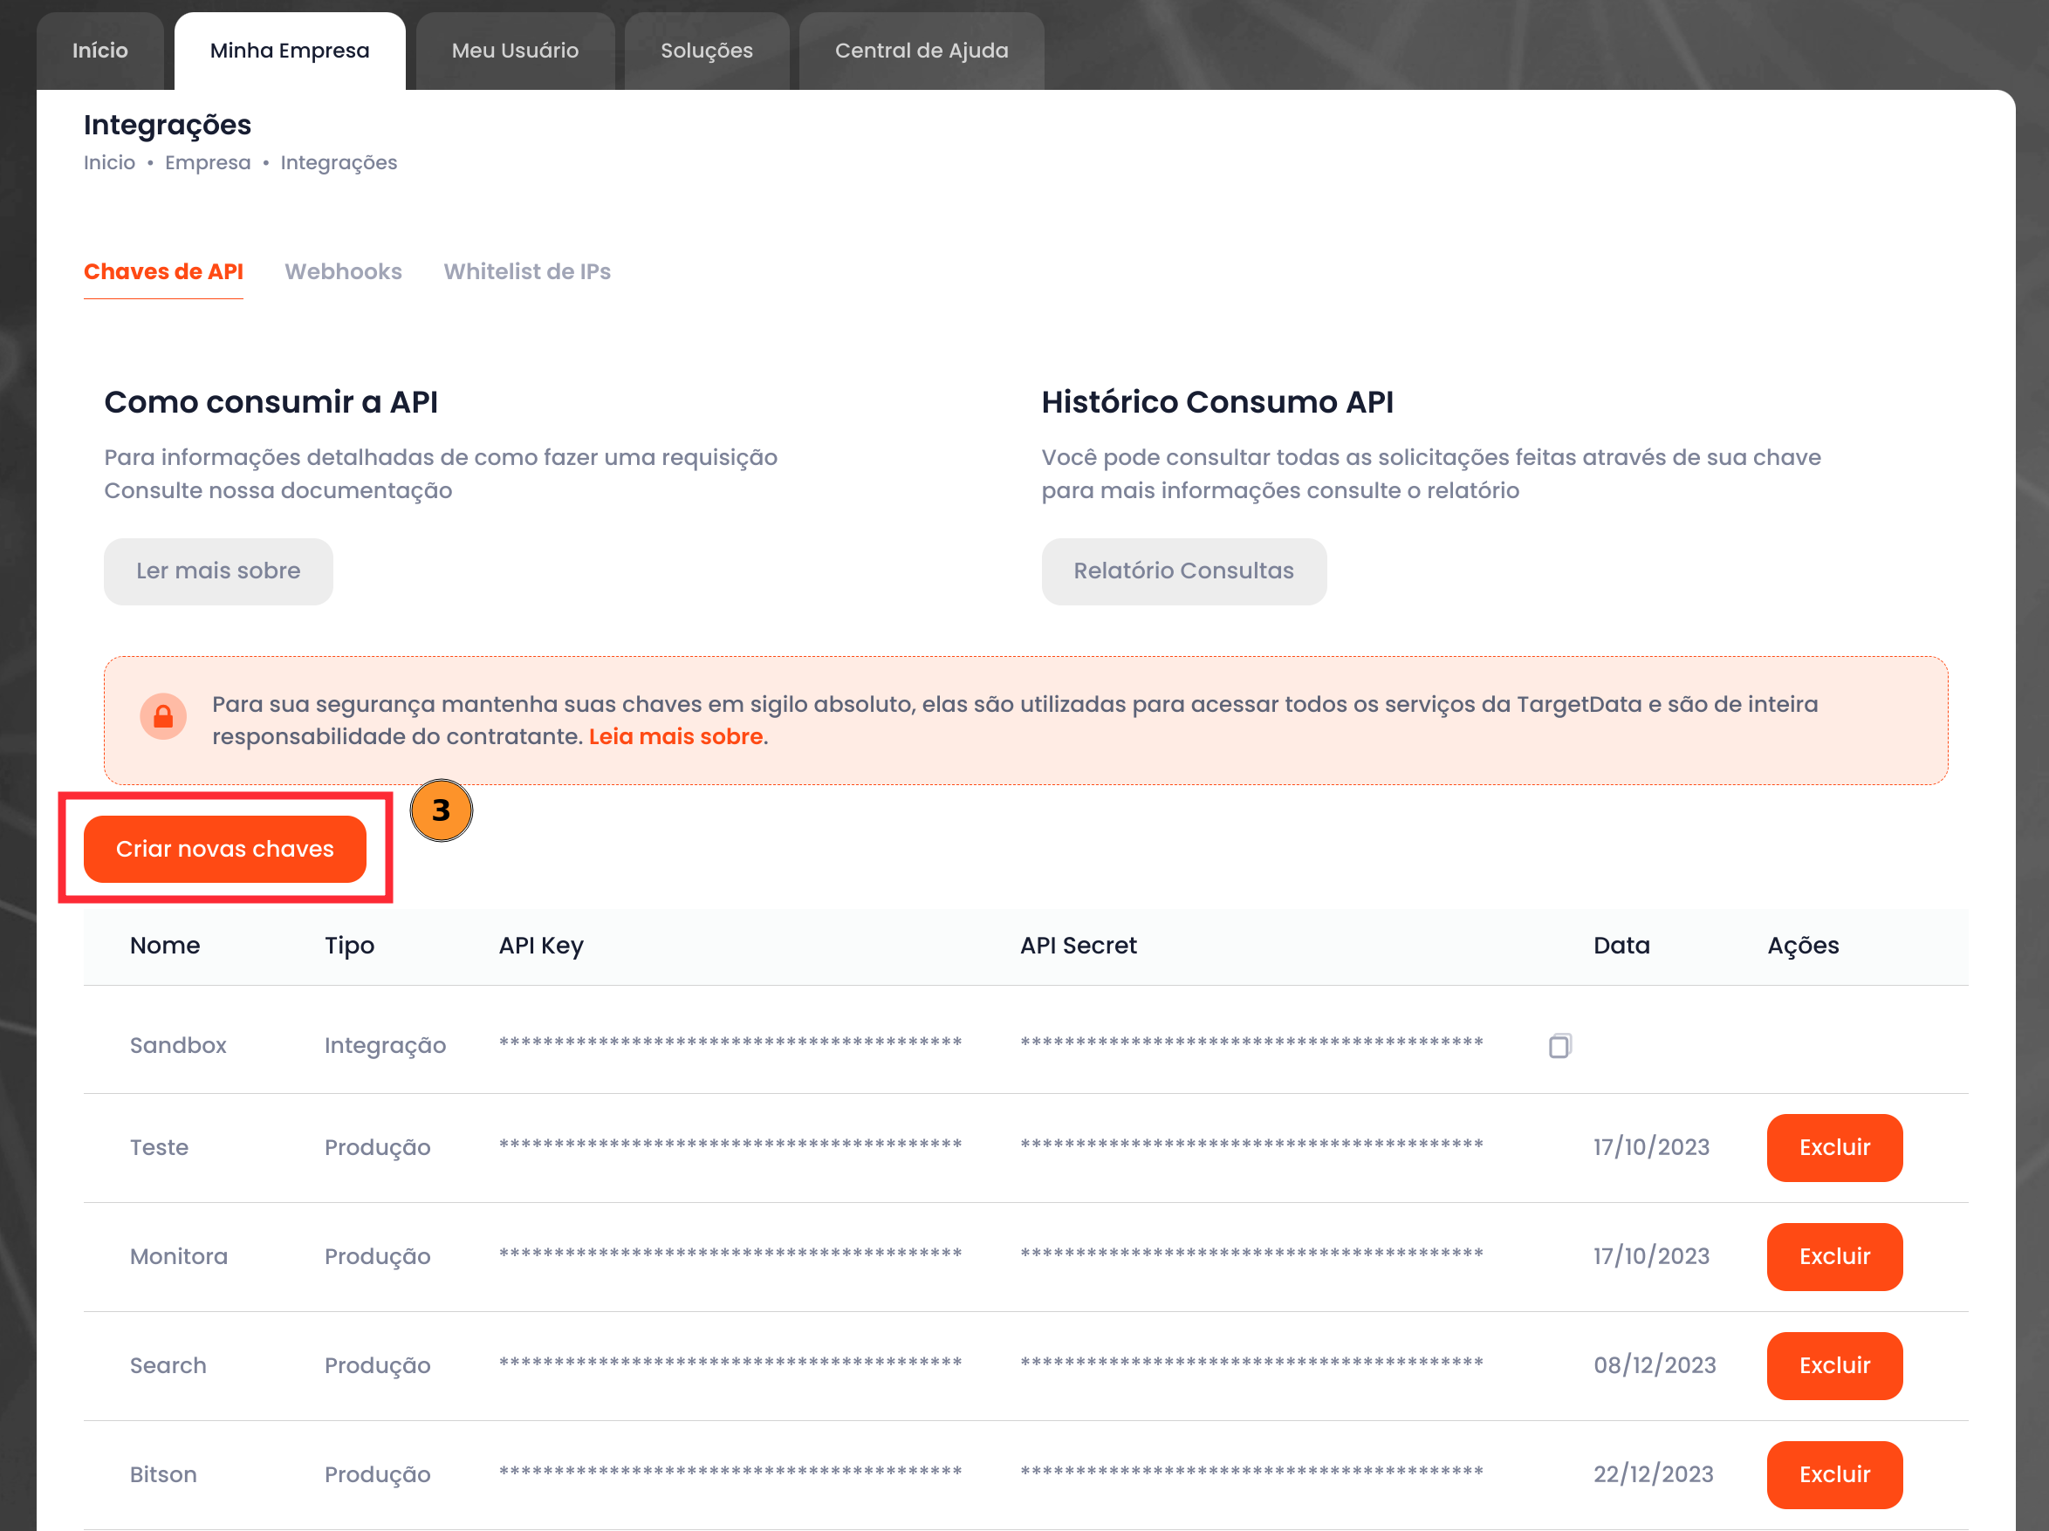Viewport: 2049px width, 1531px height.
Task: Click Excluir on the Bitson row
Action: tap(1834, 1474)
